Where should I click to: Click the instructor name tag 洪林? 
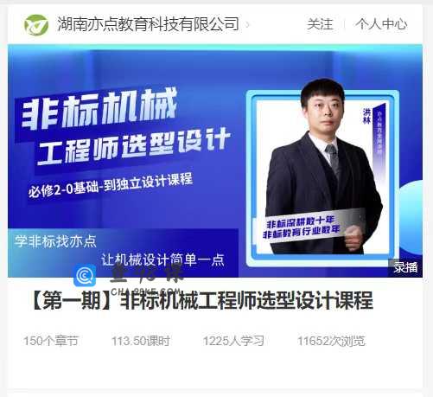(x=366, y=116)
